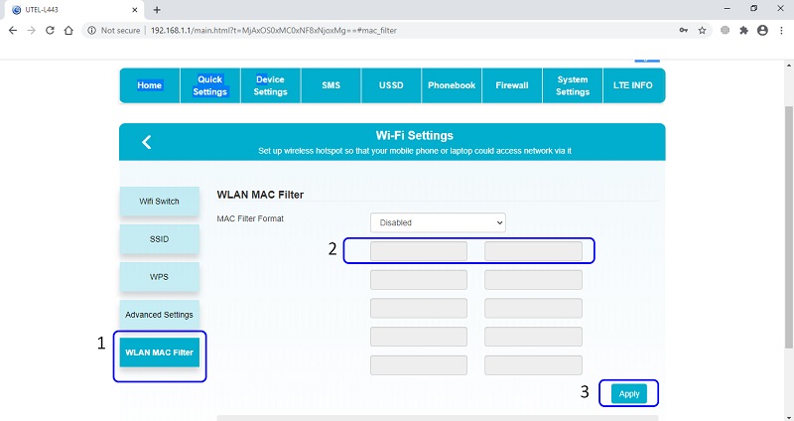Screen dimensions: 794x421
Task: Click the Wi-Fi Settings back chevron
Action: (x=146, y=142)
